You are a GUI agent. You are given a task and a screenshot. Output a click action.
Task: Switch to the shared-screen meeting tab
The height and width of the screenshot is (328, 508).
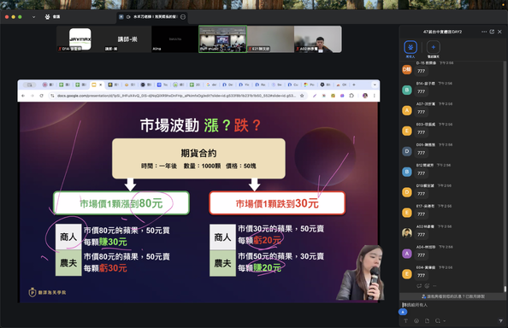[151, 17]
